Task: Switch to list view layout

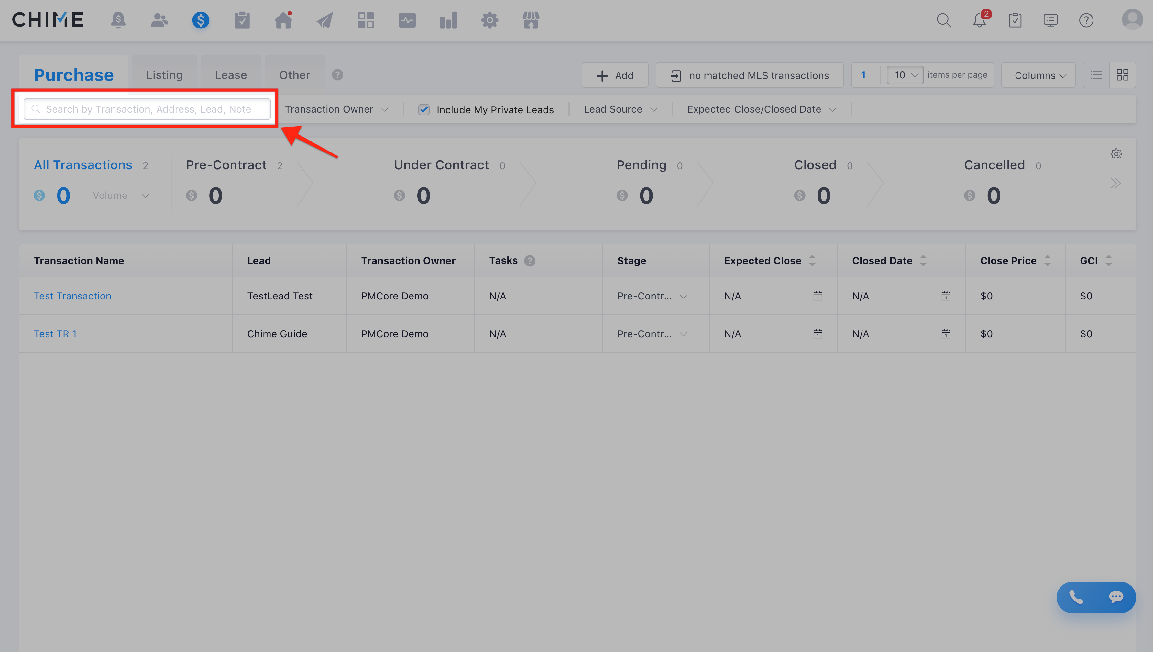Action: [1096, 75]
